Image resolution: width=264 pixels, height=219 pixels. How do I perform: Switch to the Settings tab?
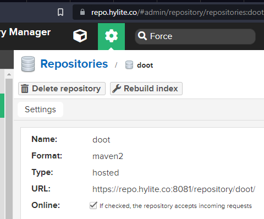40,109
